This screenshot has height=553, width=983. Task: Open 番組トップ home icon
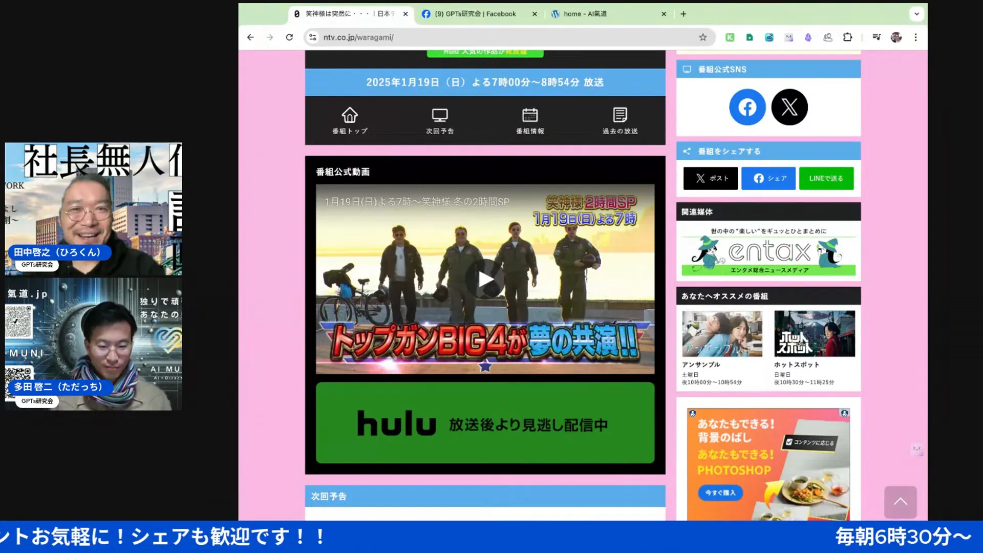coord(350,120)
